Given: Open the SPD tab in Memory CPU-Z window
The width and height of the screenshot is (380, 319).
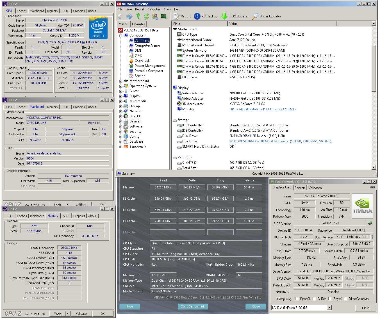Looking at the screenshot, I should point(66,216).
